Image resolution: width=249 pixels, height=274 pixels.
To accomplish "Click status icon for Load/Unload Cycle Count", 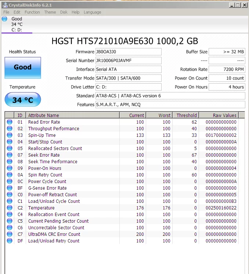I will [10, 201].
